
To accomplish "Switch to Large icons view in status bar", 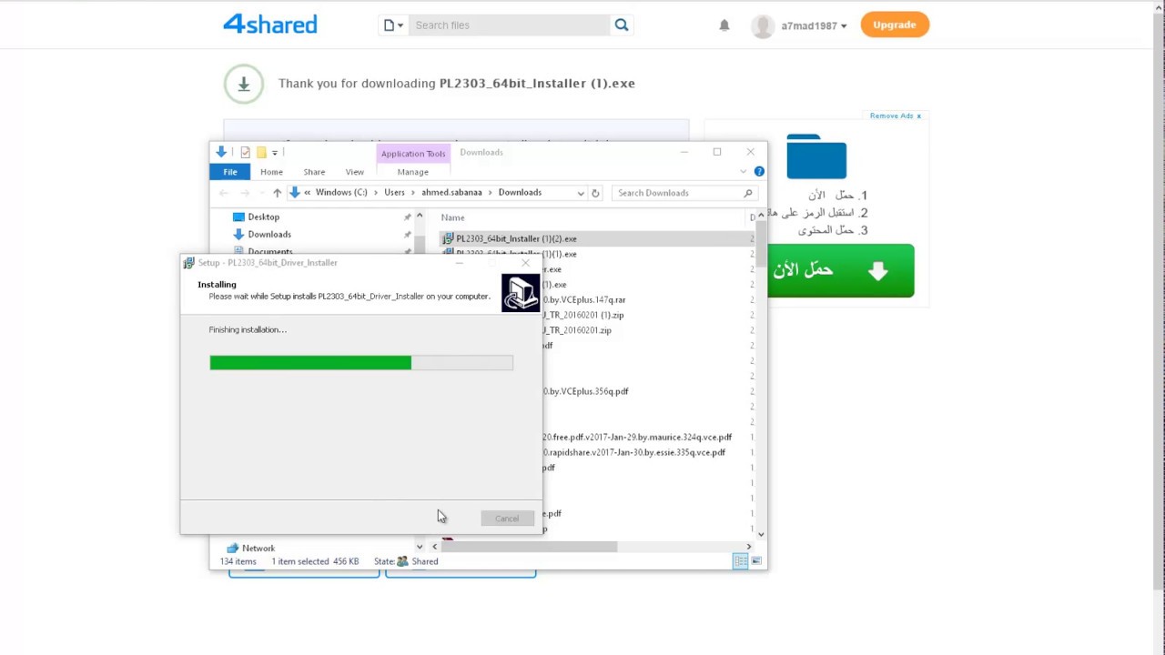I will click(756, 562).
